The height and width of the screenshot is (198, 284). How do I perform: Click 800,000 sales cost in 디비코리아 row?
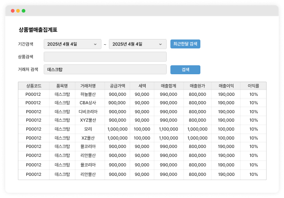tap(197, 112)
